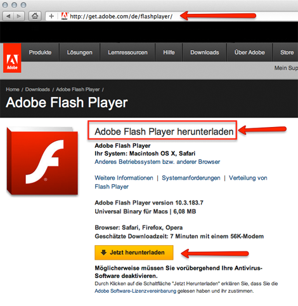
Task: Go back with the Safari back arrow
Action: [8, 16]
